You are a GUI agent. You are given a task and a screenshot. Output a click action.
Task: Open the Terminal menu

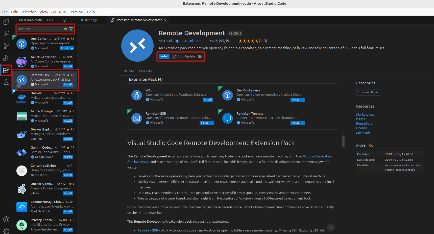(76, 12)
